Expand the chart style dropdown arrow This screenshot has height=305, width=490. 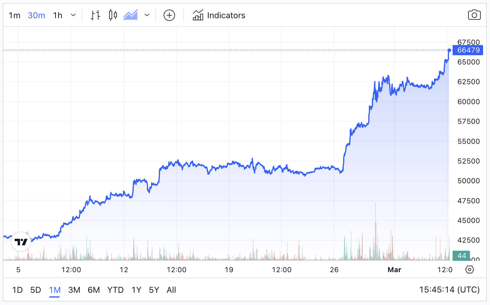(x=147, y=15)
